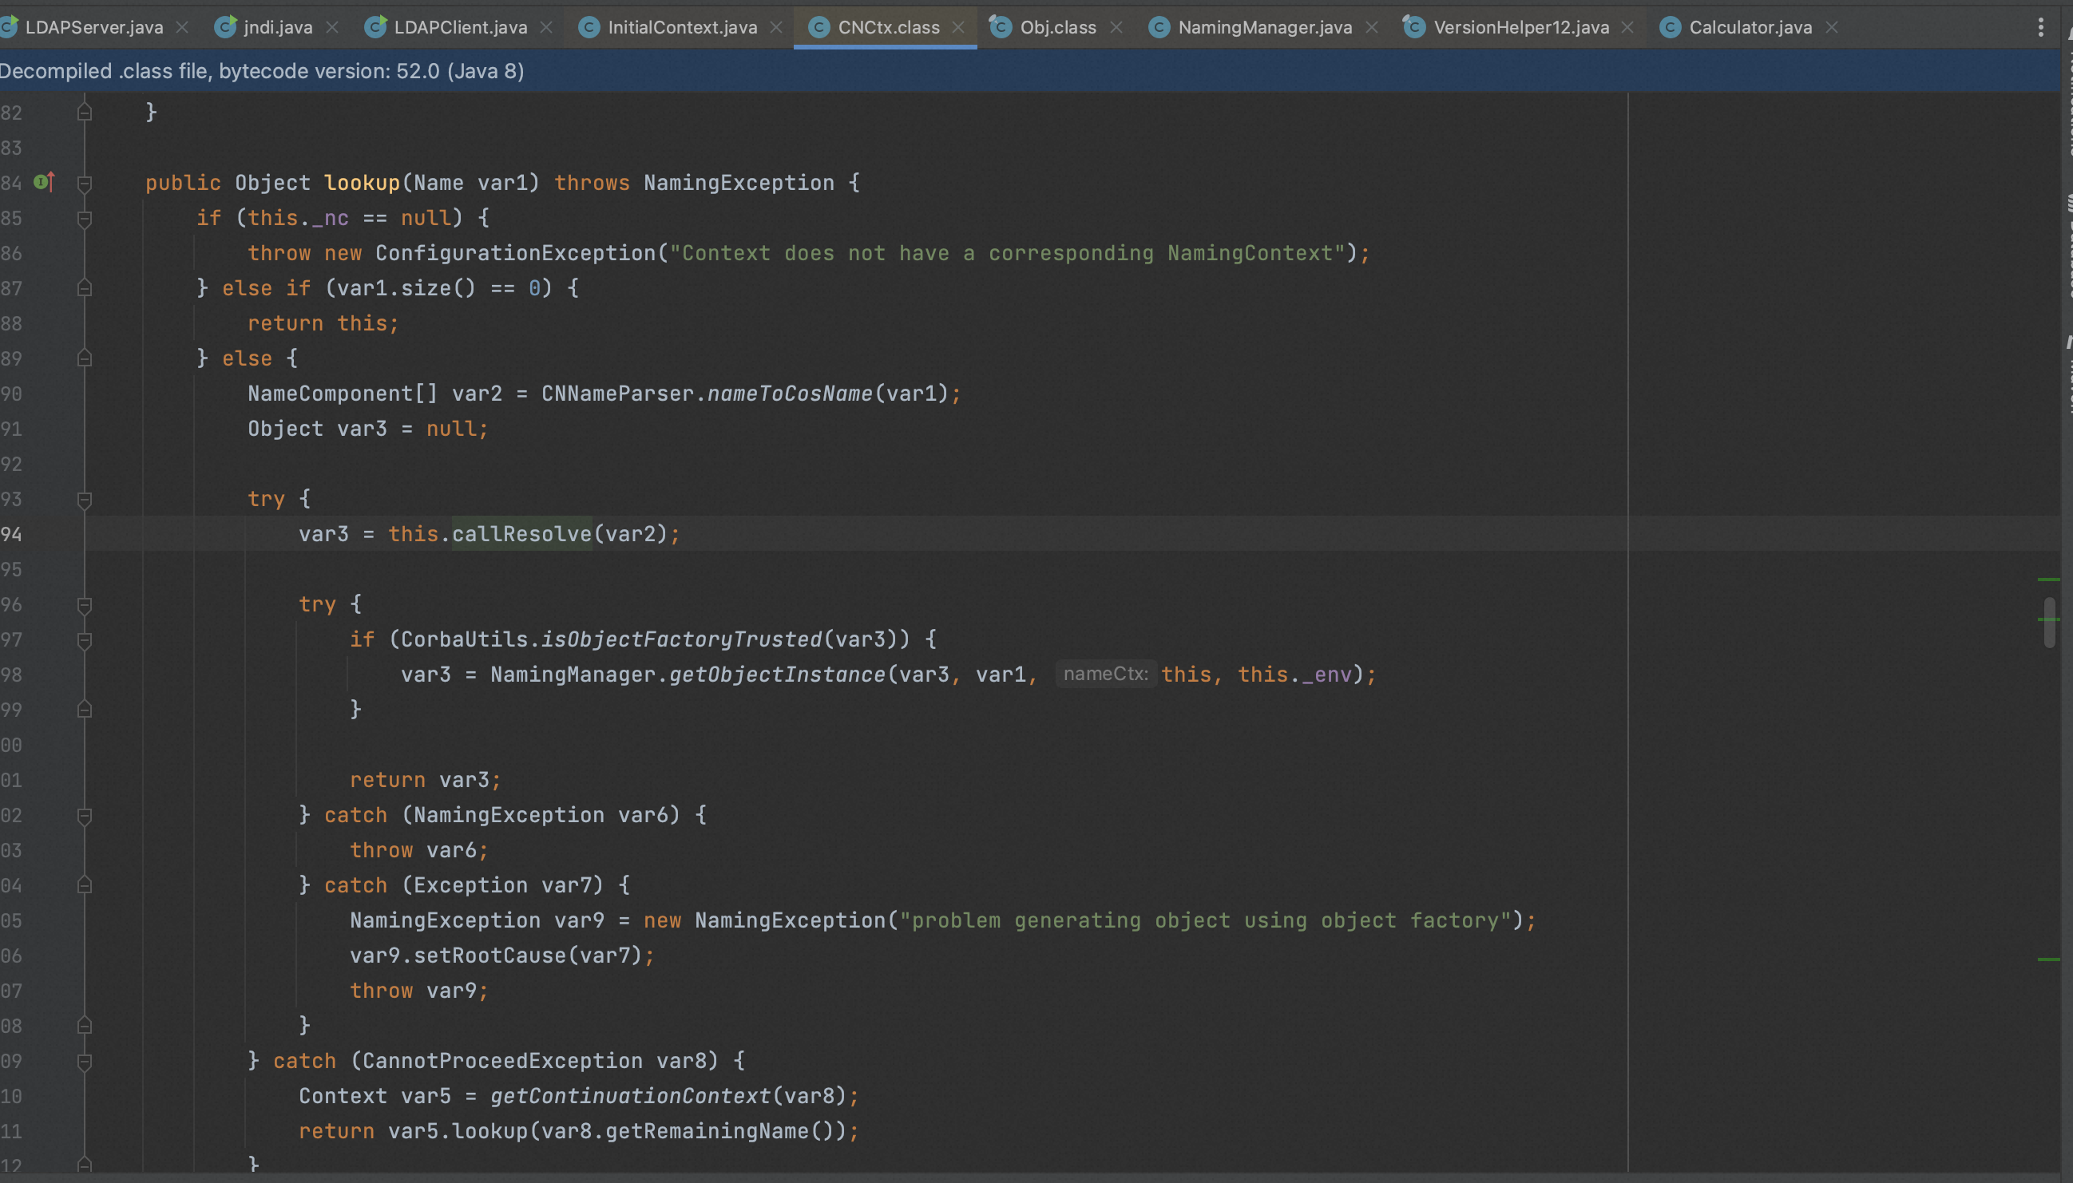
Task: Collapse the catch CannotProceedException block
Action: click(x=85, y=1061)
